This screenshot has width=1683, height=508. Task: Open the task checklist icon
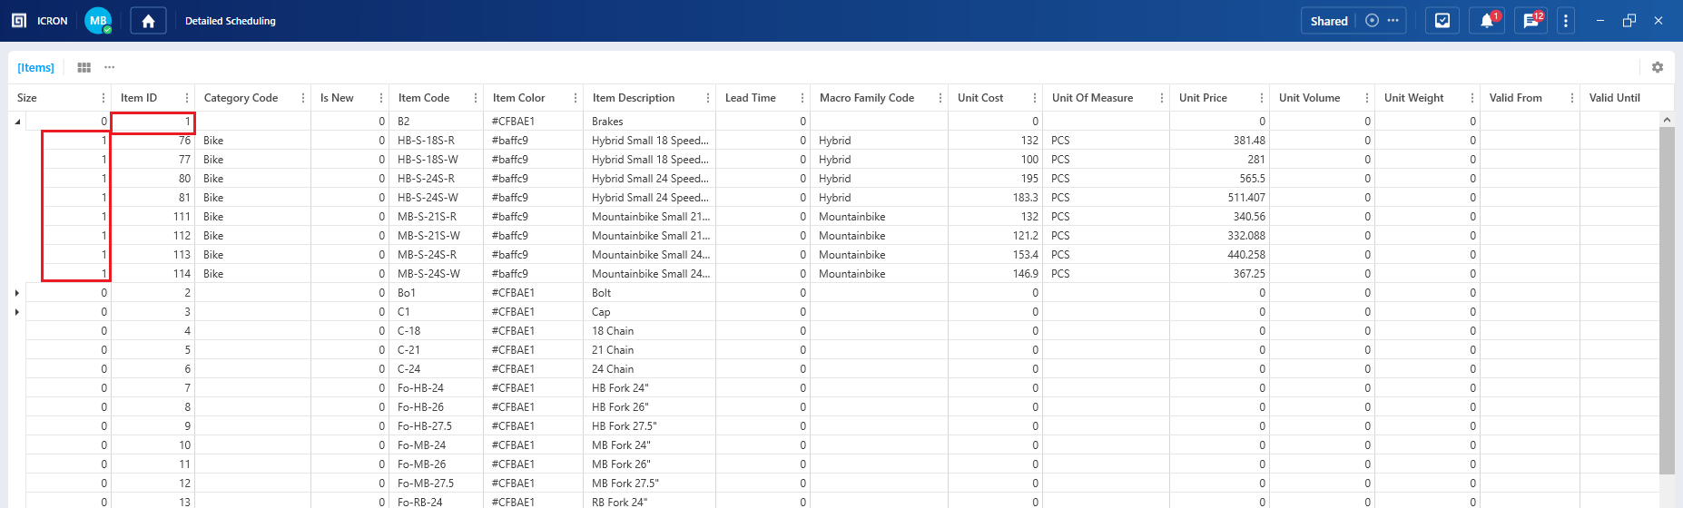(x=1442, y=20)
